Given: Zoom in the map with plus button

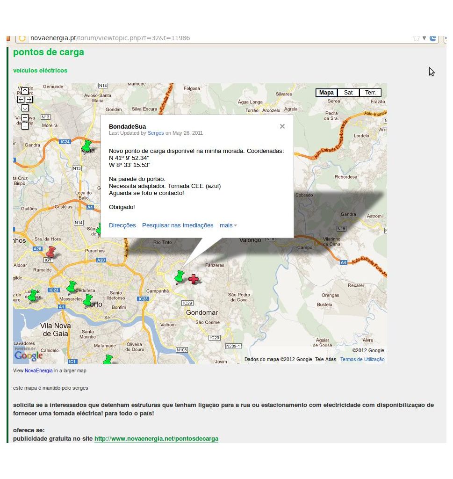Looking at the screenshot, I should [25, 118].
